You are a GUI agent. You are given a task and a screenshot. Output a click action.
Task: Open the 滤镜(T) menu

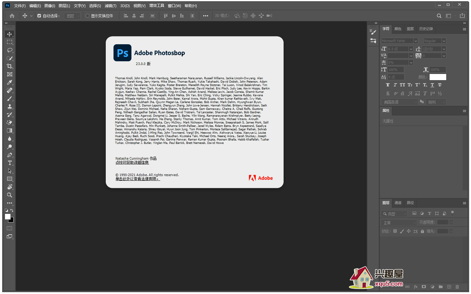click(x=110, y=6)
